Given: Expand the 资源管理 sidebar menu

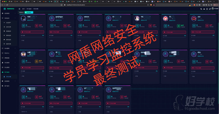Looking at the screenshot, I should (9, 81).
